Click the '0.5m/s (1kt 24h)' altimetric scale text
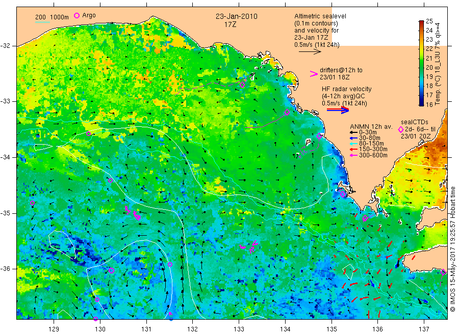 point(317,45)
